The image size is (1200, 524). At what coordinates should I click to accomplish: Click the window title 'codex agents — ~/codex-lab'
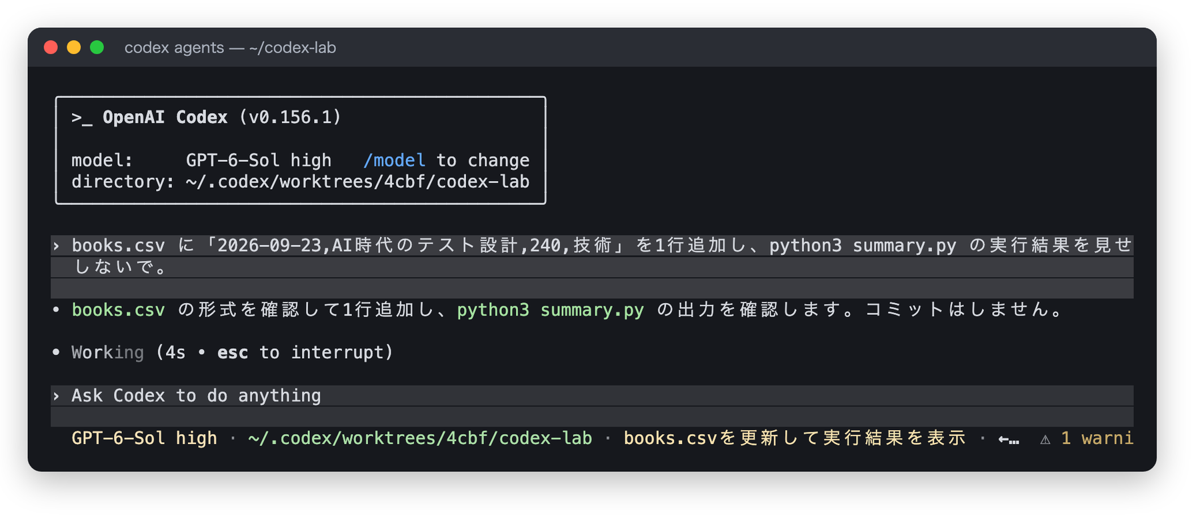coord(230,48)
